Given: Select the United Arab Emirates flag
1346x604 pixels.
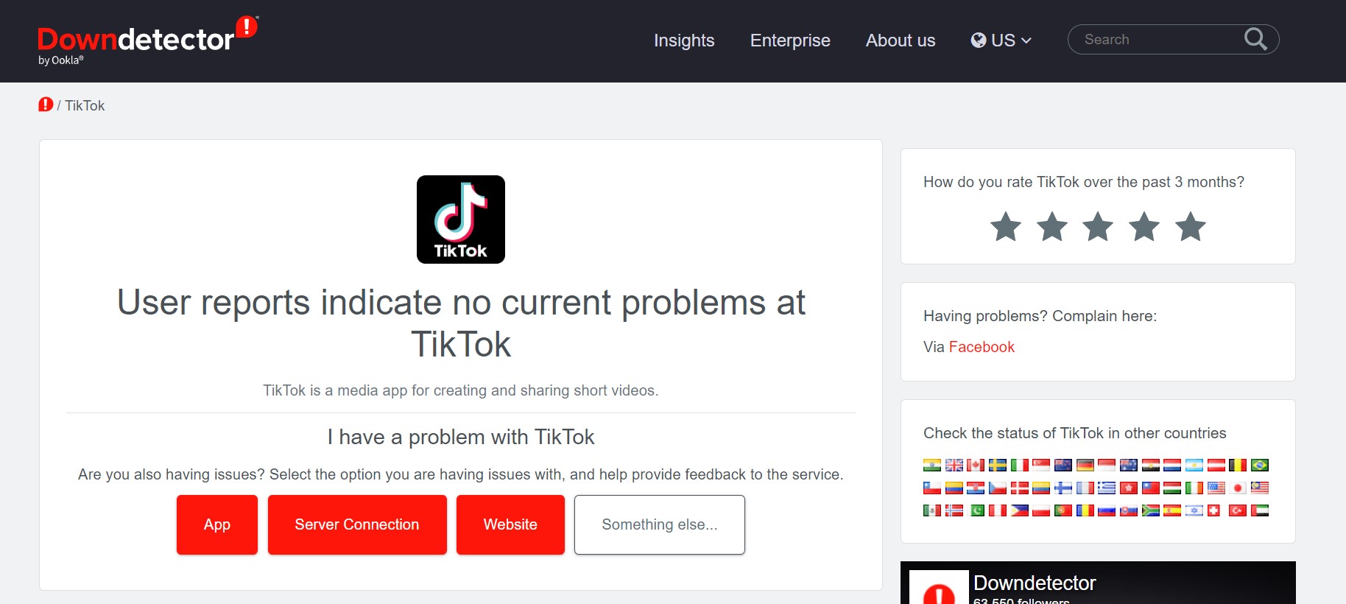Looking at the screenshot, I should click(x=1260, y=510).
